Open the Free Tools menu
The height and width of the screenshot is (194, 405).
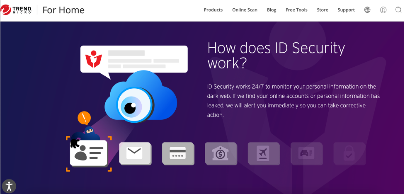(296, 10)
